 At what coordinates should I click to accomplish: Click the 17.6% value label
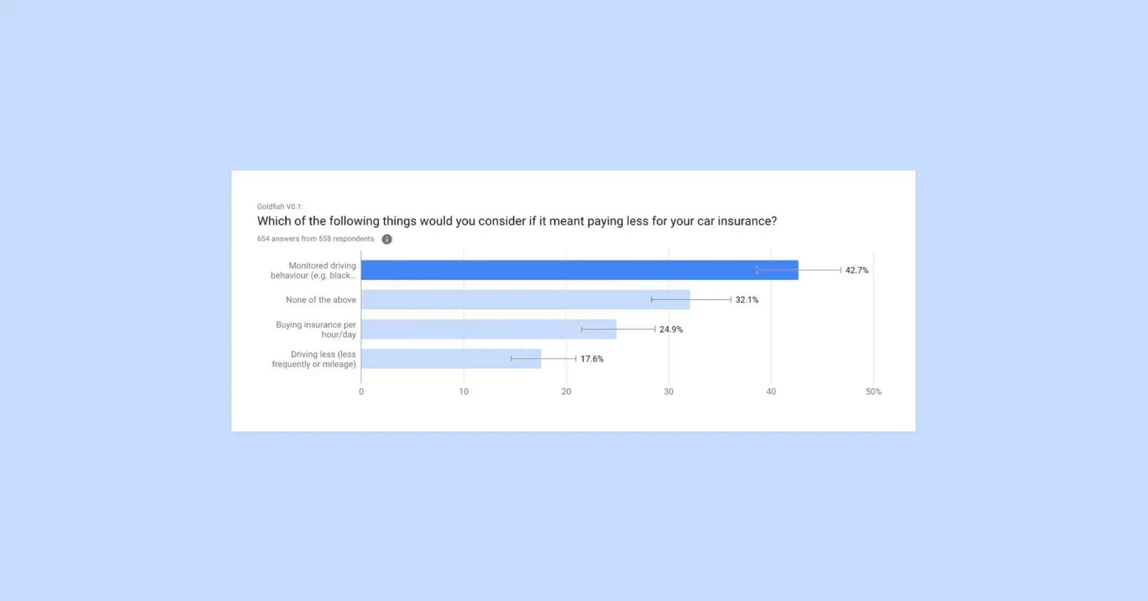click(592, 359)
